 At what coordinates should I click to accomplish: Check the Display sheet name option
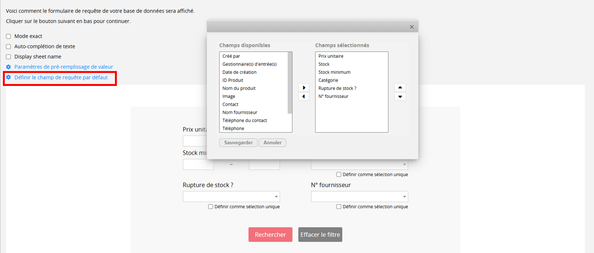click(x=8, y=57)
